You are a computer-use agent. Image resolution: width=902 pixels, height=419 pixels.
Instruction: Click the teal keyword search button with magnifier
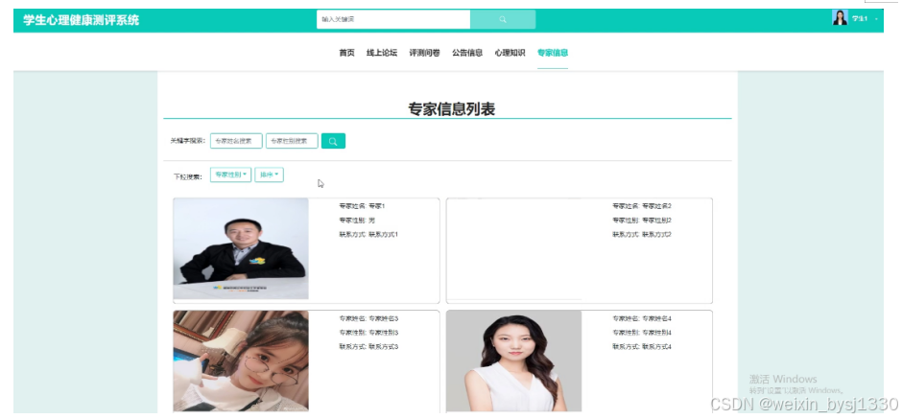(x=333, y=141)
